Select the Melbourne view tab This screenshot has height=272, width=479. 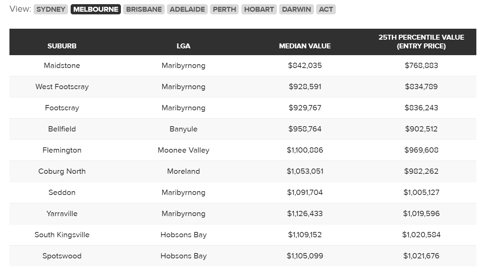pos(96,9)
